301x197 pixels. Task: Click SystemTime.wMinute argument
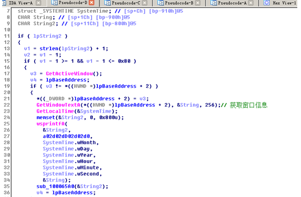[71, 168]
